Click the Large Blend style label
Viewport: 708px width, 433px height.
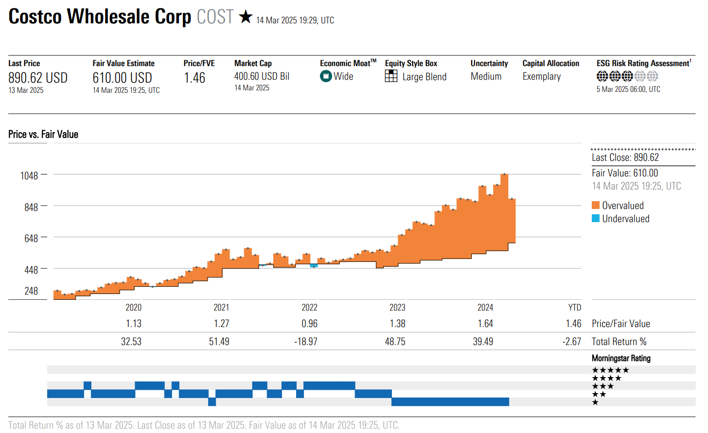click(425, 77)
